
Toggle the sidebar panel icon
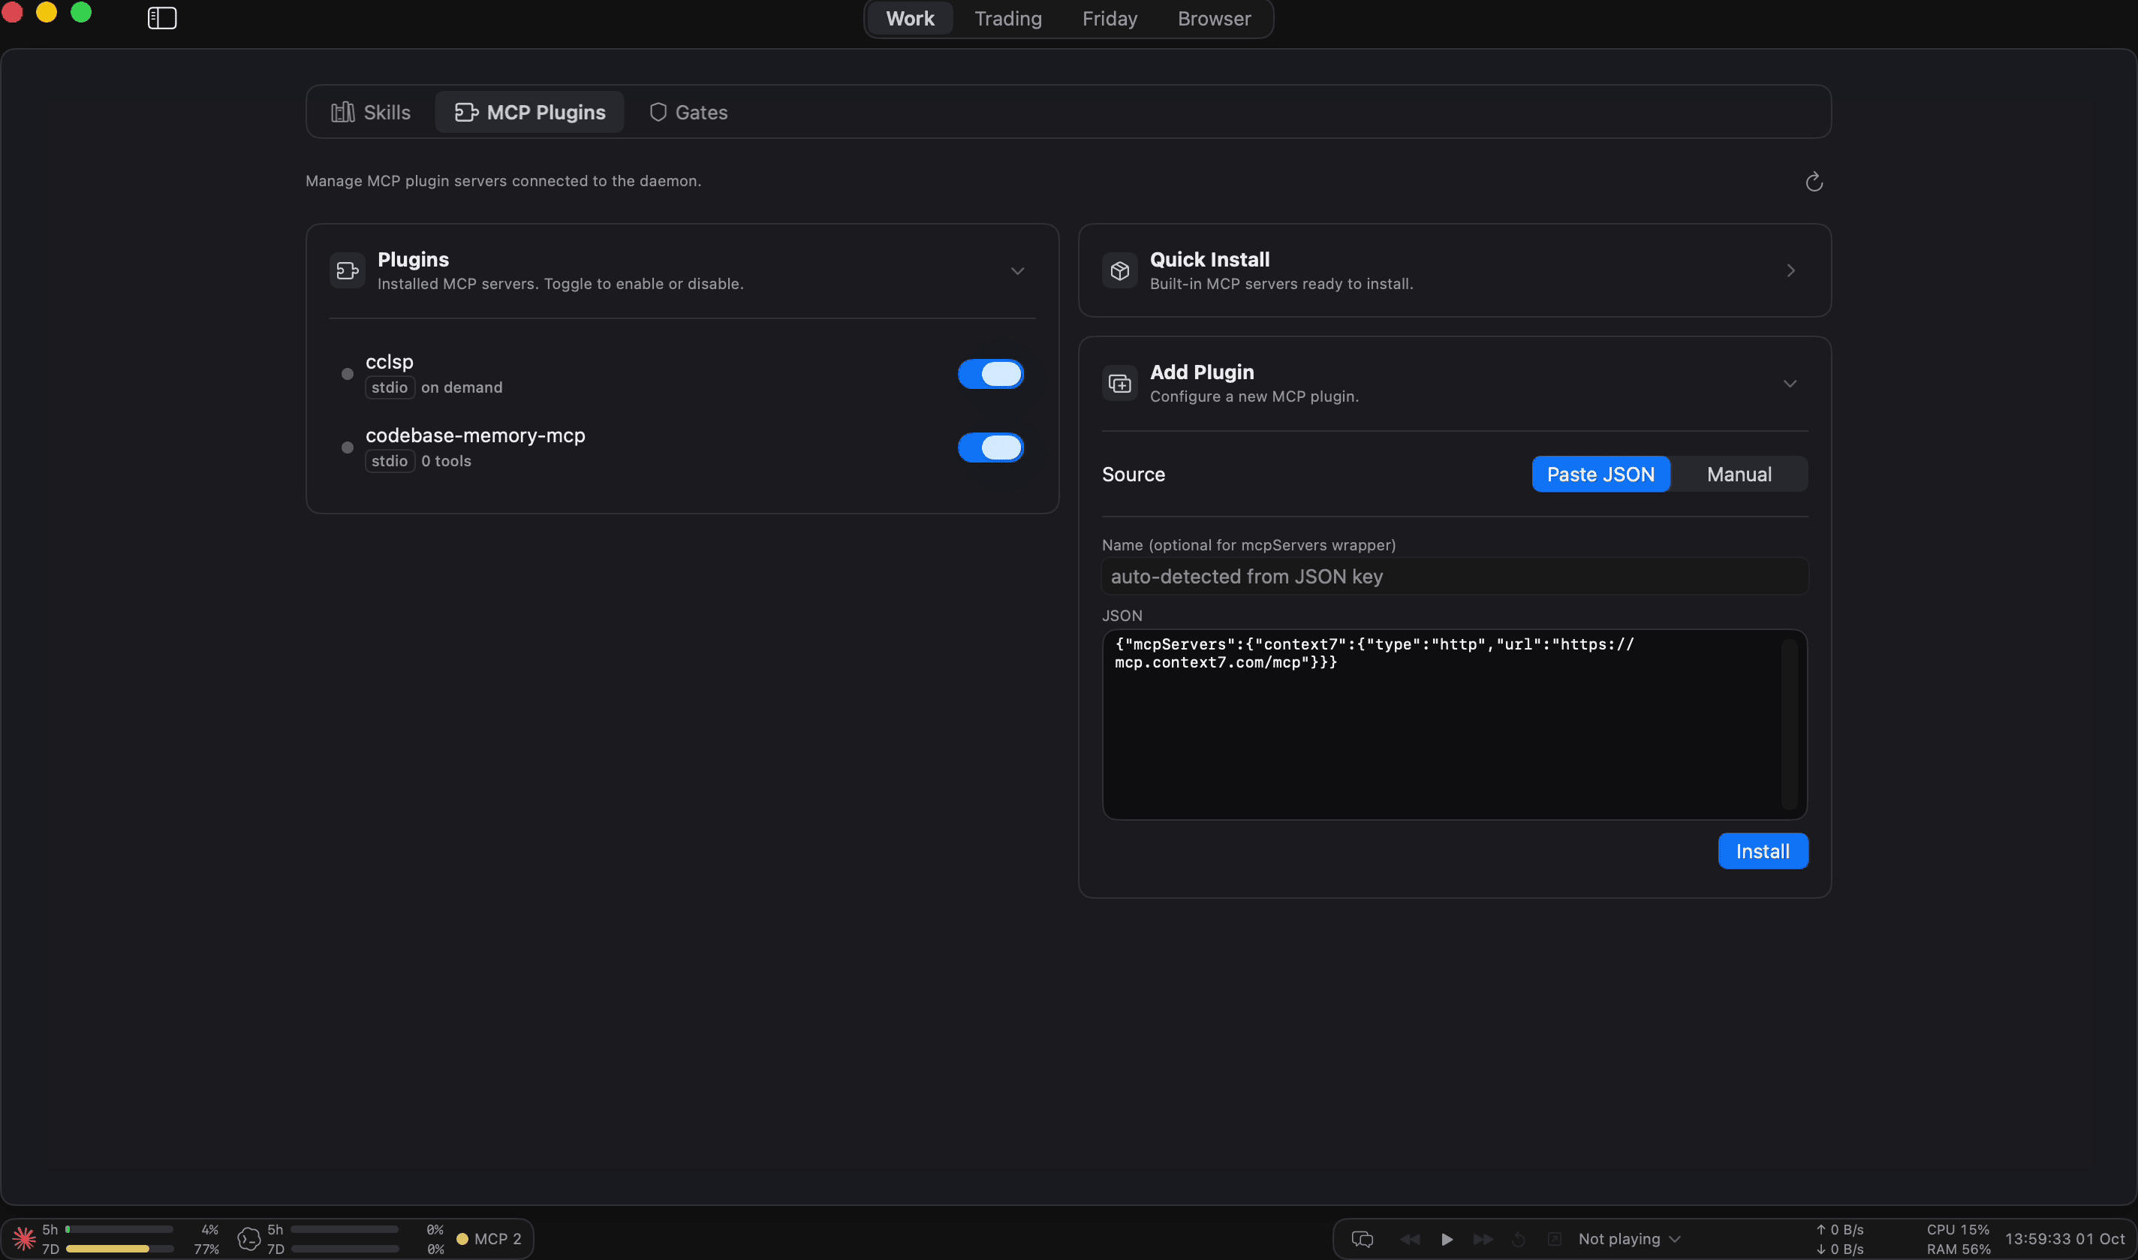[x=161, y=18]
